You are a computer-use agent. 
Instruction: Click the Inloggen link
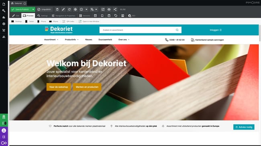(x=216, y=30)
